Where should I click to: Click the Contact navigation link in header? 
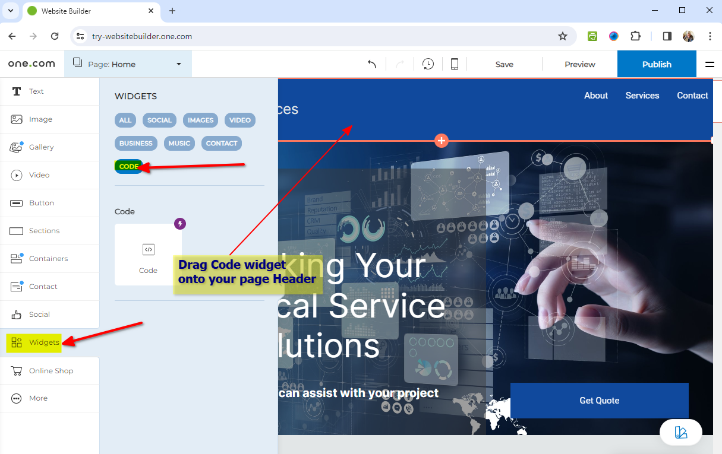click(x=692, y=96)
